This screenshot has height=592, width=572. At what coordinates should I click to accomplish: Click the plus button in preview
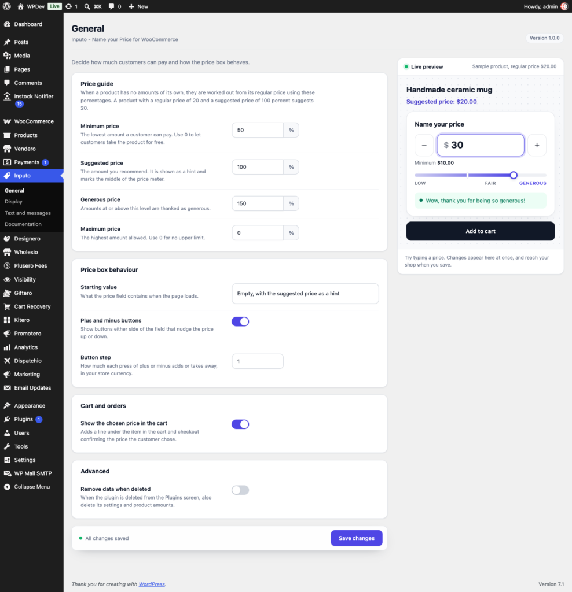(x=537, y=145)
